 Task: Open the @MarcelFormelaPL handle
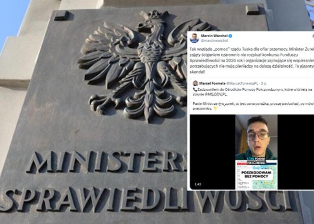pyautogui.click(x=242, y=83)
